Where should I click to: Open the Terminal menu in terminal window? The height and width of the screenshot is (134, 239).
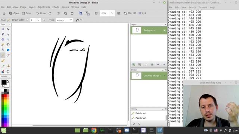click(203, 7)
